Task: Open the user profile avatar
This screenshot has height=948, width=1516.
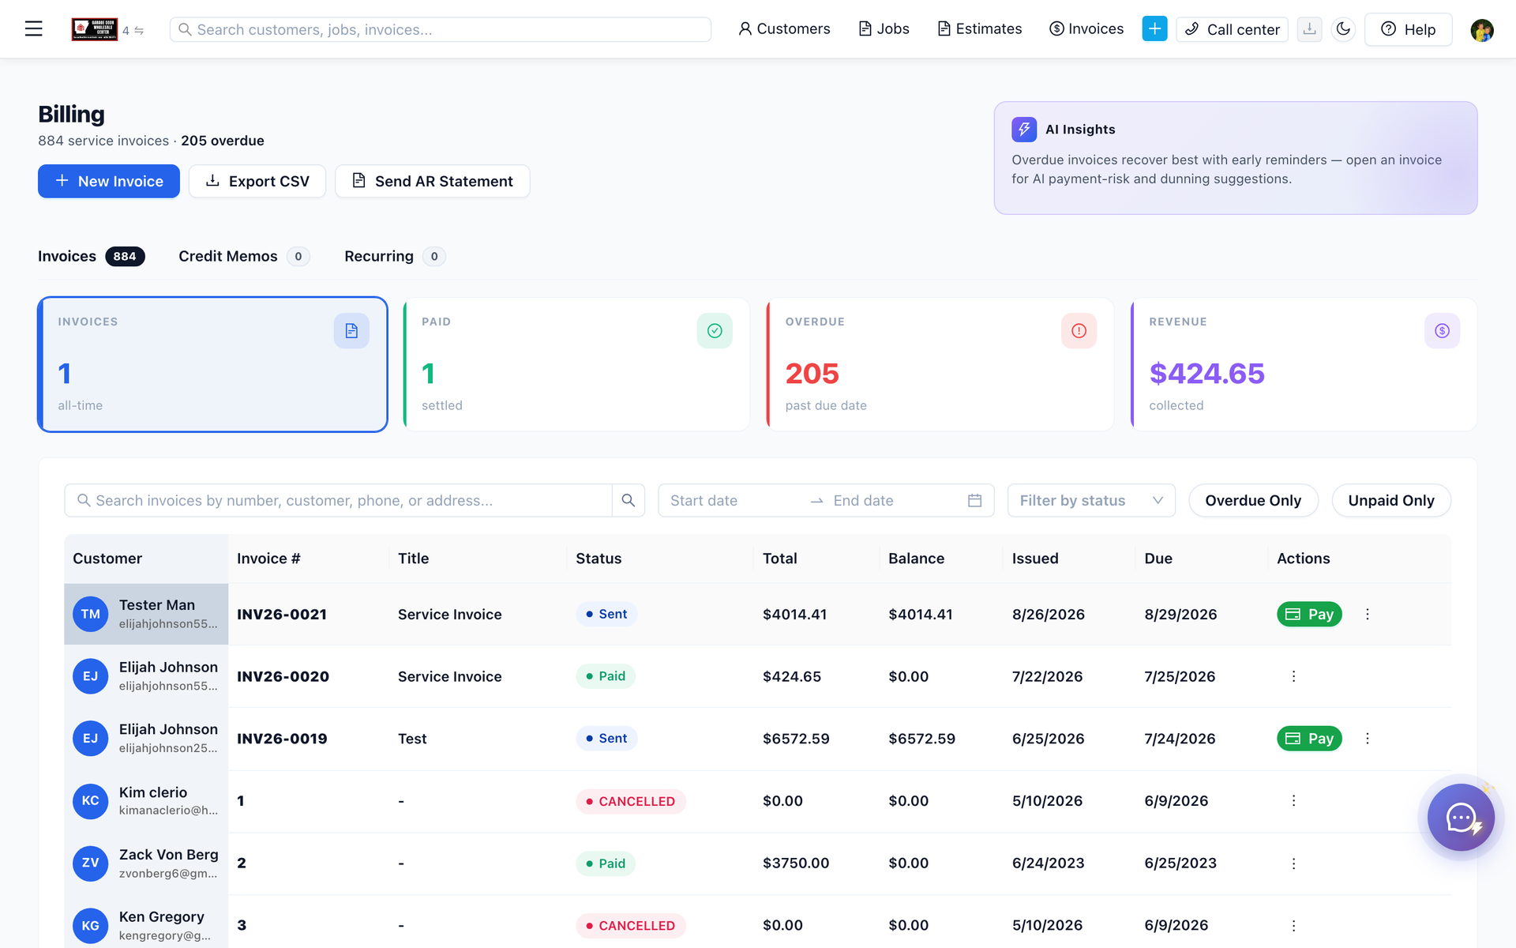Action: tap(1482, 30)
